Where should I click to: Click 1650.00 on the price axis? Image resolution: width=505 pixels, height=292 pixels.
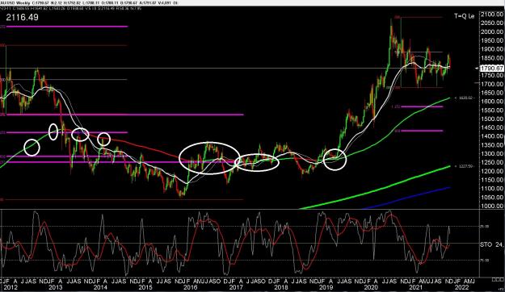tap(492, 93)
